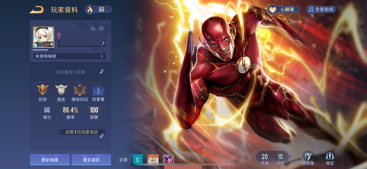This screenshot has width=367, height=169.
Task: Open the 10 造型 skins count
Action: (x=280, y=159)
